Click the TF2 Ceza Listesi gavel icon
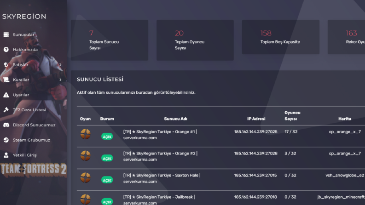This screenshot has height=205, width=365. coord(6,110)
